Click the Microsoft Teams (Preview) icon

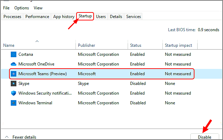coord(14,74)
